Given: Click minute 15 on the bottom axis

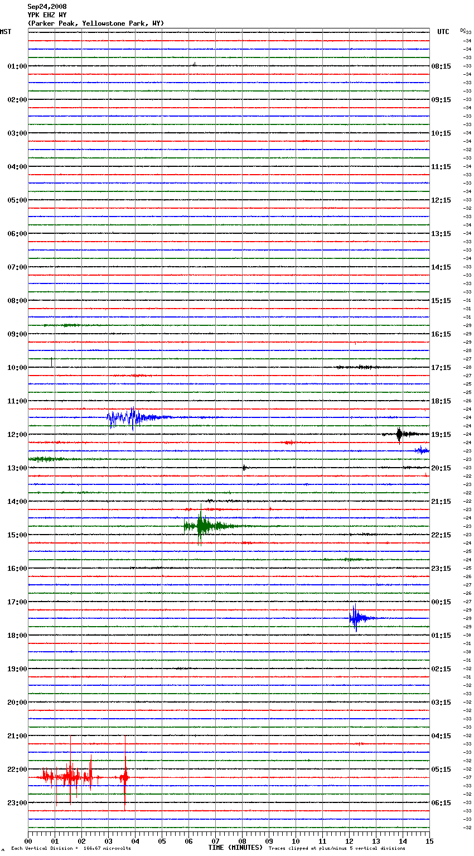Looking at the screenshot, I should (429, 841).
